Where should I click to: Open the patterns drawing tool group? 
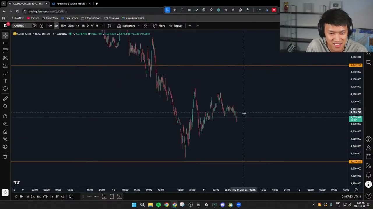point(5,58)
